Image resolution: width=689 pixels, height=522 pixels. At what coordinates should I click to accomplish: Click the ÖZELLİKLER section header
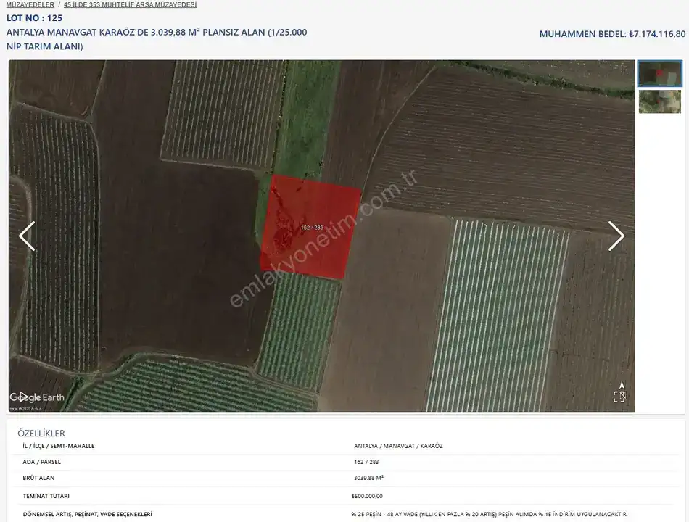click(41, 434)
